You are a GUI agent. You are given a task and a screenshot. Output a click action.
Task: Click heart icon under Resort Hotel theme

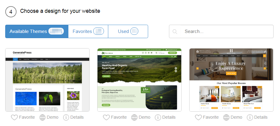point(198,117)
